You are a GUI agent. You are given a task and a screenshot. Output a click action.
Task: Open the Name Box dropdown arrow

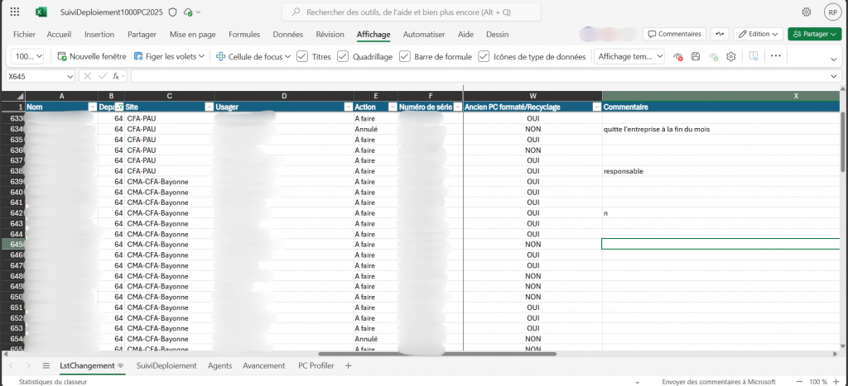[x=70, y=77]
